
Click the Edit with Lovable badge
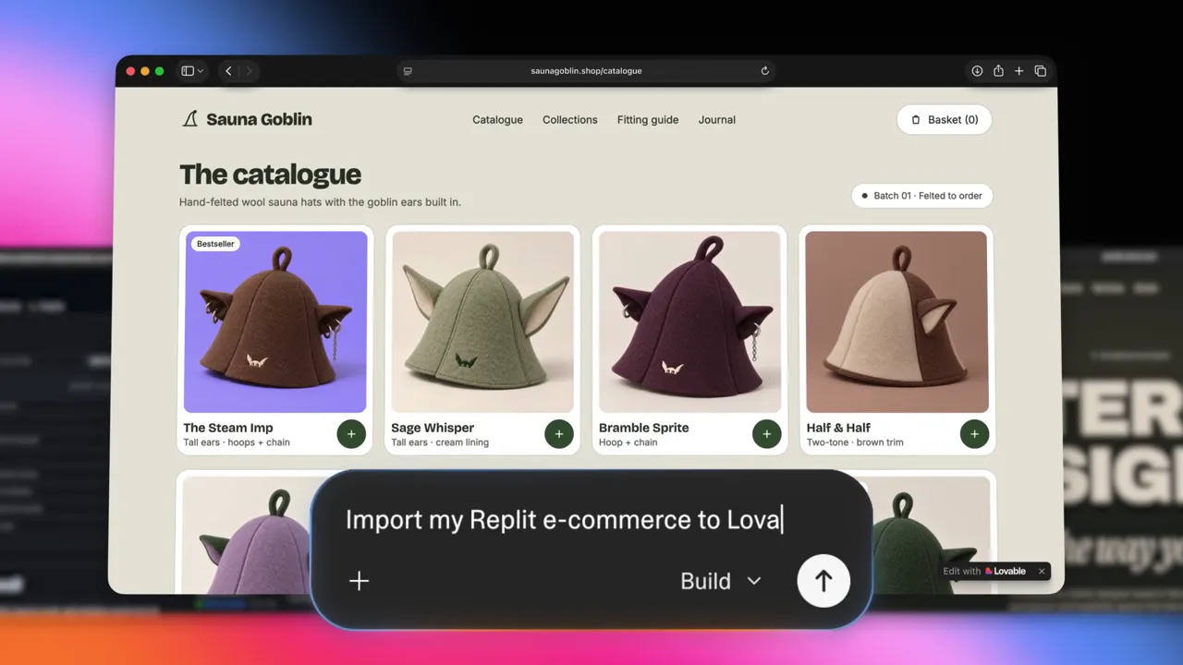(x=985, y=571)
